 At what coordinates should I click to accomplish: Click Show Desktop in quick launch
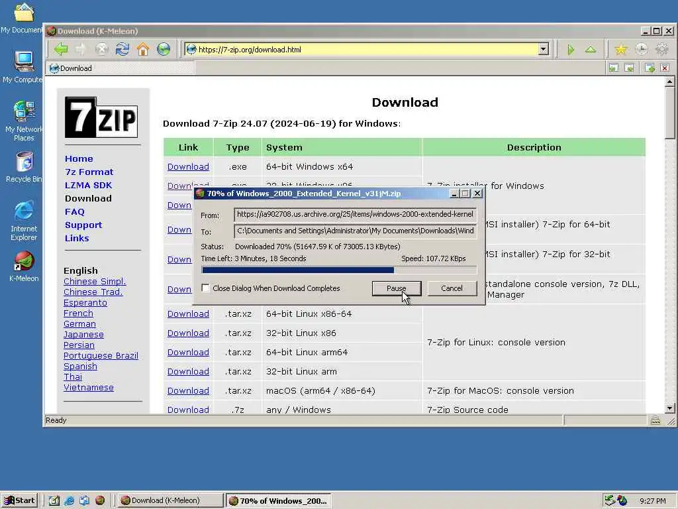coord(54,500)
